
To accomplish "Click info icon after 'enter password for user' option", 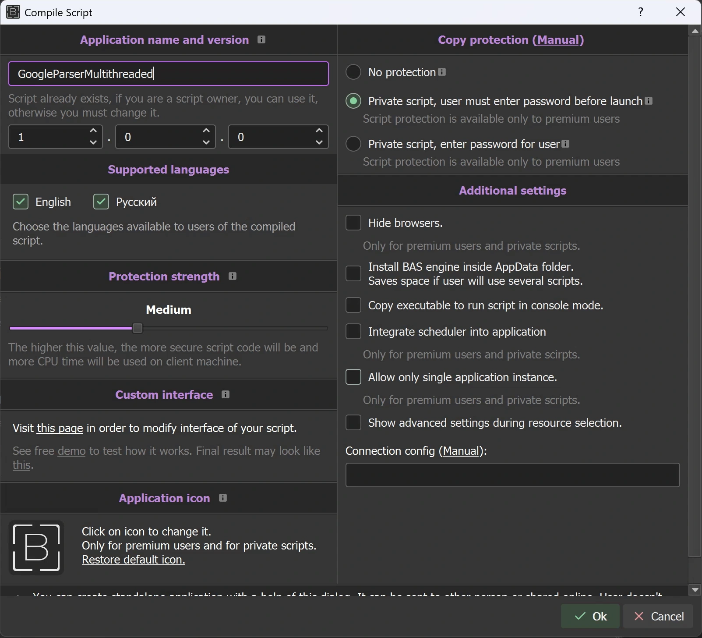I will pyautogui.click(x=566, y=144).
